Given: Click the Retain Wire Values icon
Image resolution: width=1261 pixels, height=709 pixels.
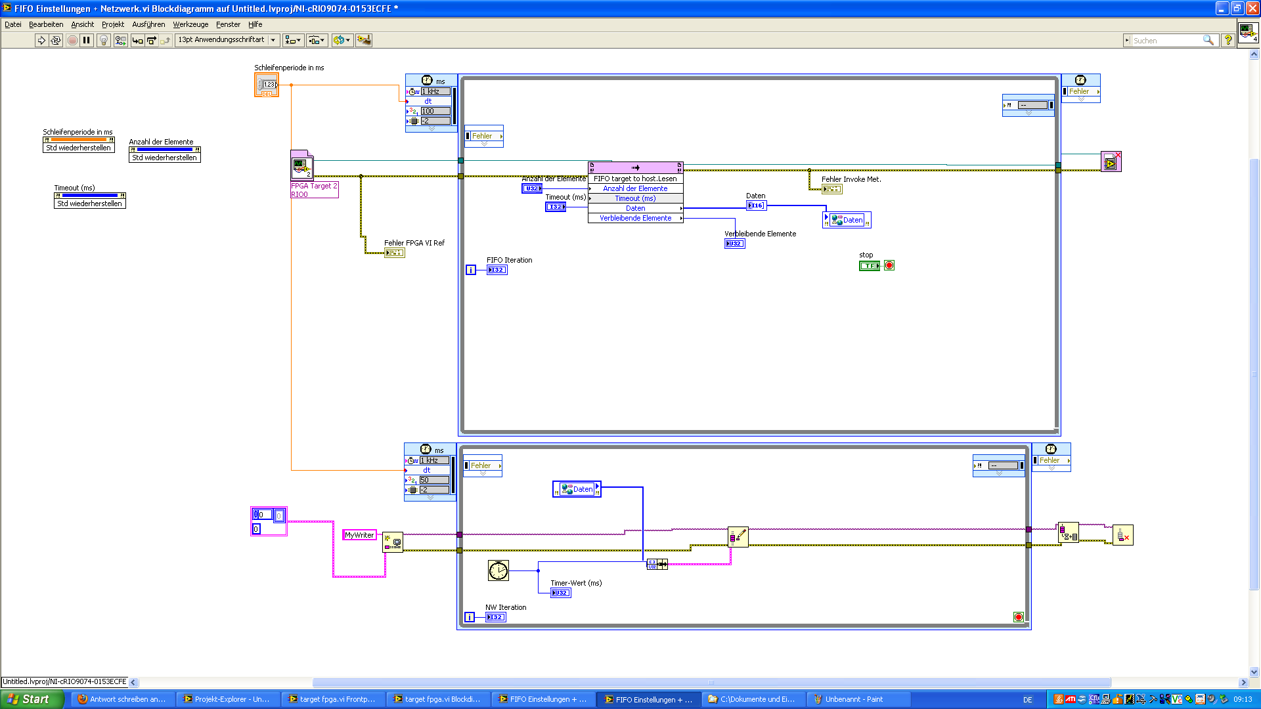Looking at the screenshot, I should click(x=120, y=41).
